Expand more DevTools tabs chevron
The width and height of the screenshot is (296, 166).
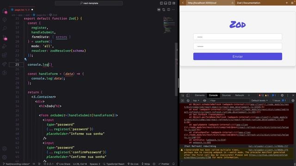pyautogui.click(x=249, y=95)
